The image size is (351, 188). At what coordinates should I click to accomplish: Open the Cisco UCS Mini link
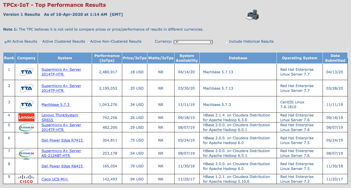[x=55, y=179]
